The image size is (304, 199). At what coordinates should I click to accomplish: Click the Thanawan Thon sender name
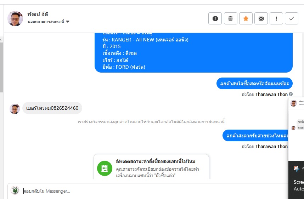pos(271,94)
